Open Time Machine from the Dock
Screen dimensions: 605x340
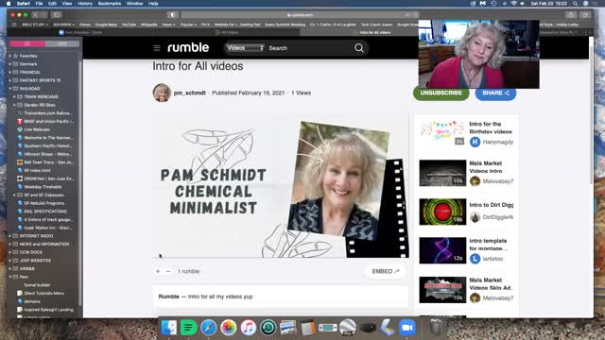268,328
